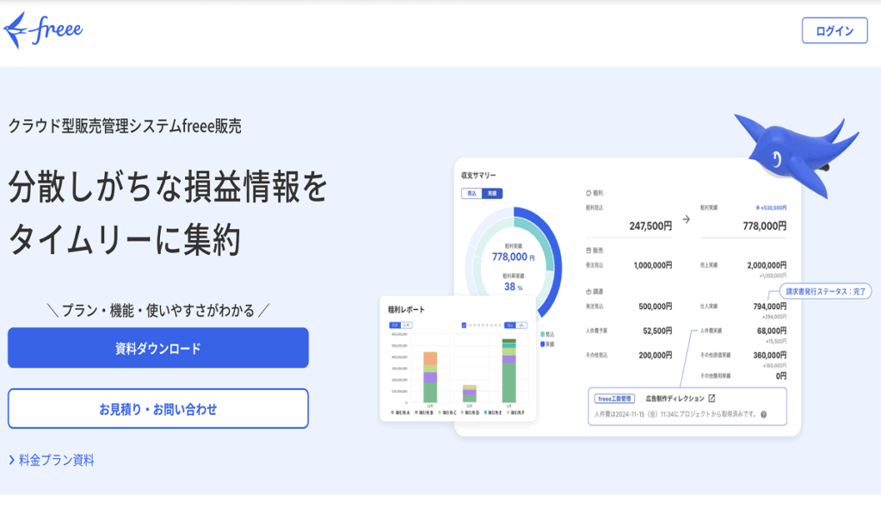Switch summary toggle to 実績
Viewport: 881px width, 514px height.
click(492, 194)
